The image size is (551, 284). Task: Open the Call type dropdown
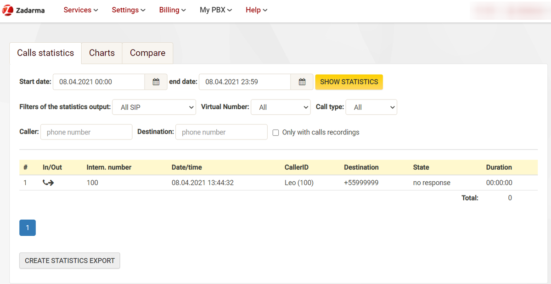(371, 107)
